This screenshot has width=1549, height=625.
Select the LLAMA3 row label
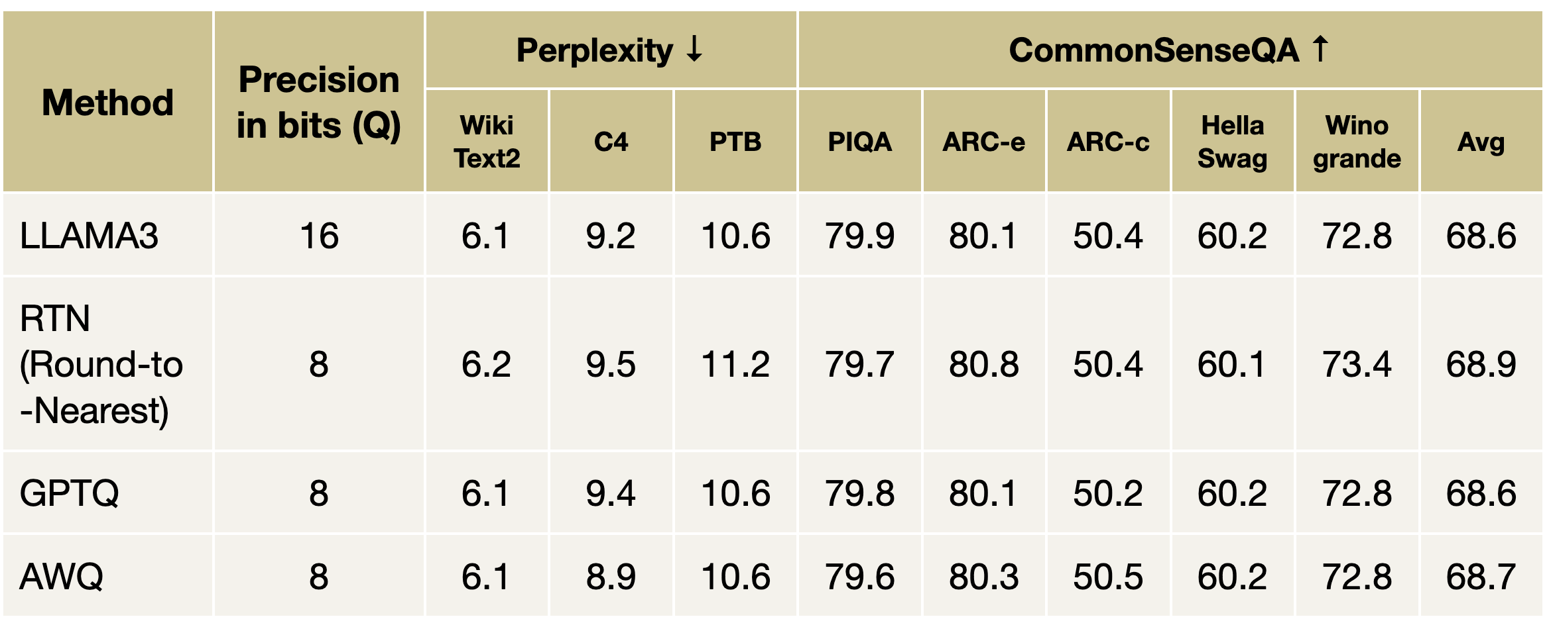[x=90, y=236]
